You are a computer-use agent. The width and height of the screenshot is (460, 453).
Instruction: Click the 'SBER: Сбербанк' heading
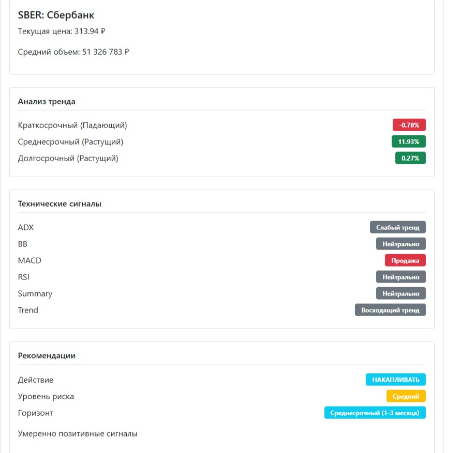point(56,15)
